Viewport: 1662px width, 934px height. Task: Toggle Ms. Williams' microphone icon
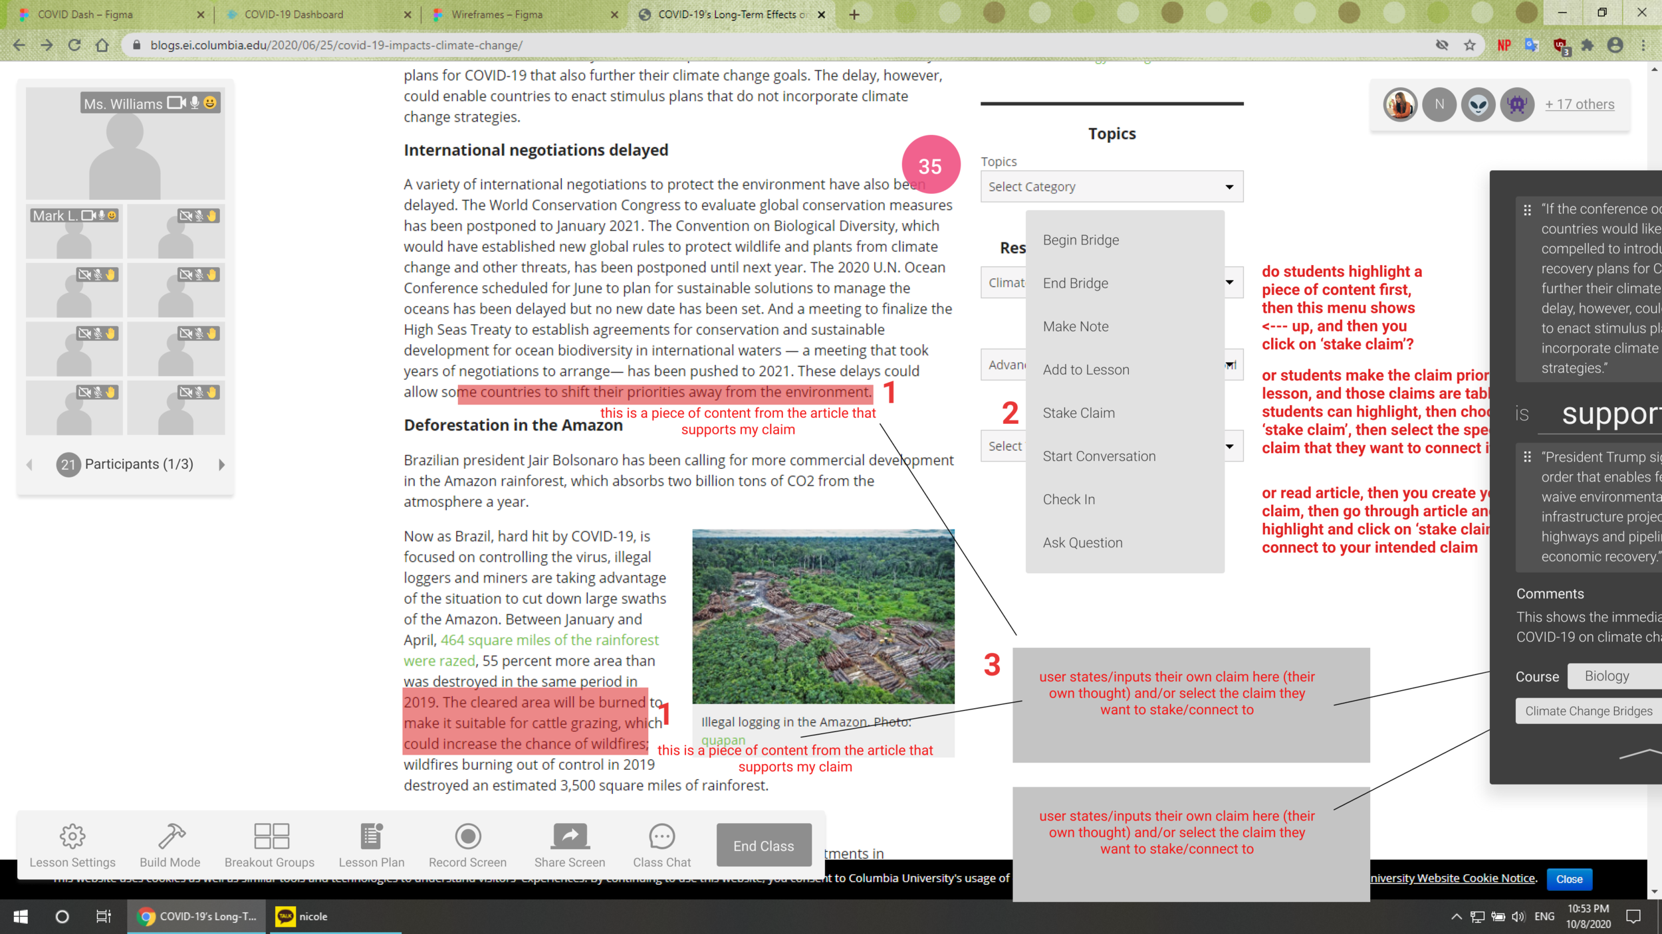[195, 103]
